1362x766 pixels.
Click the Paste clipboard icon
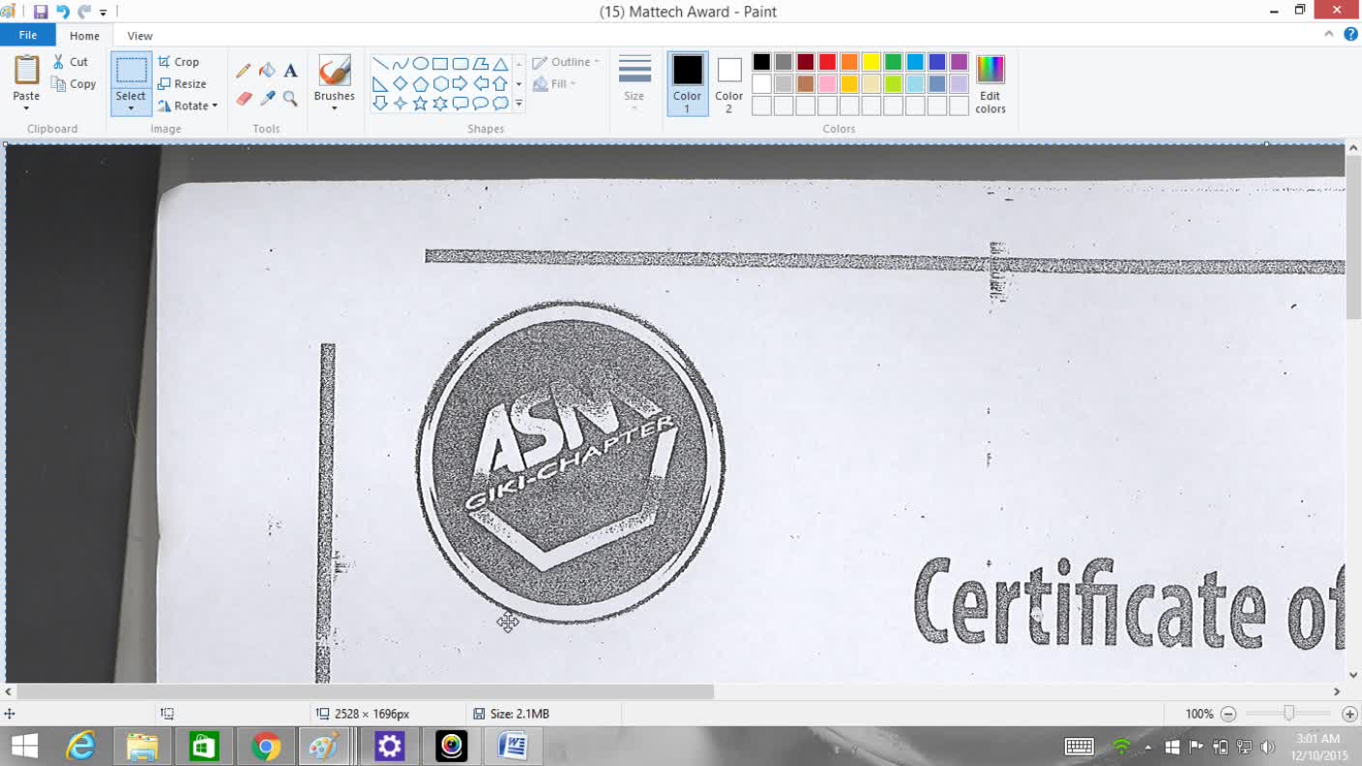26,71
